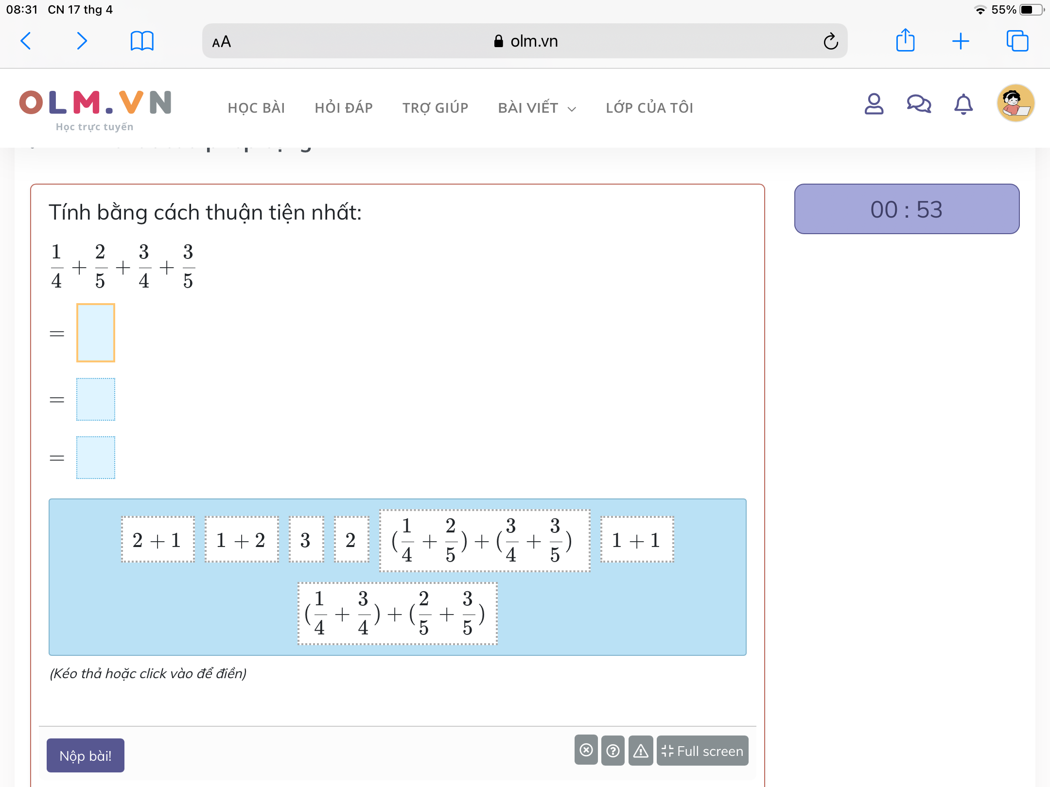Image resolution: width=1050 pixels, height=787 pixels.
Task: Open the OLM.VN home logo
Action: [95, 110]
